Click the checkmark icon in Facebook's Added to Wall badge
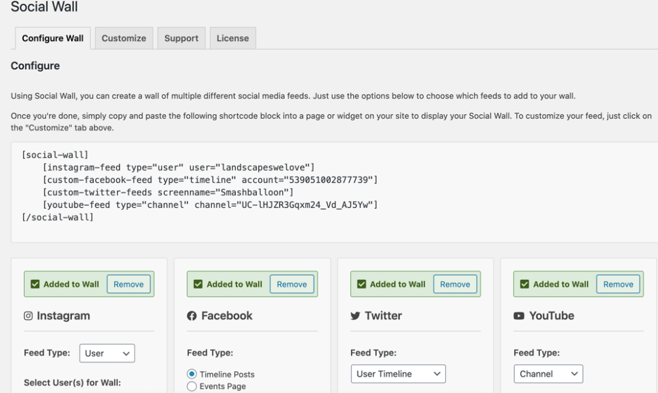This screenshot has width=658, height=393. pos(199,284)
